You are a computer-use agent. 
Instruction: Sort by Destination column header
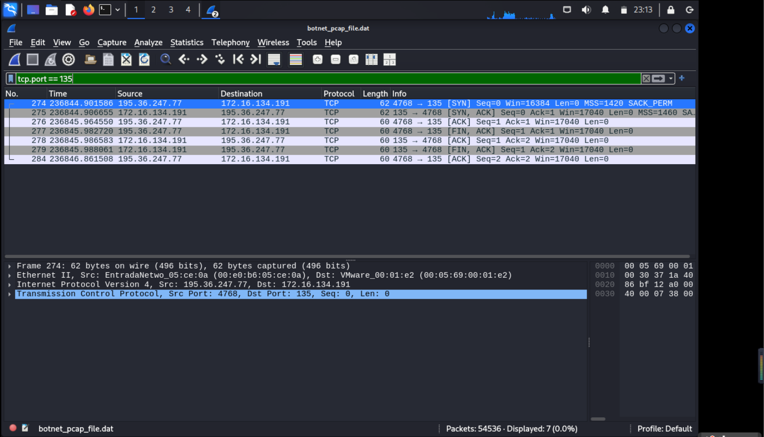[270, 93]
